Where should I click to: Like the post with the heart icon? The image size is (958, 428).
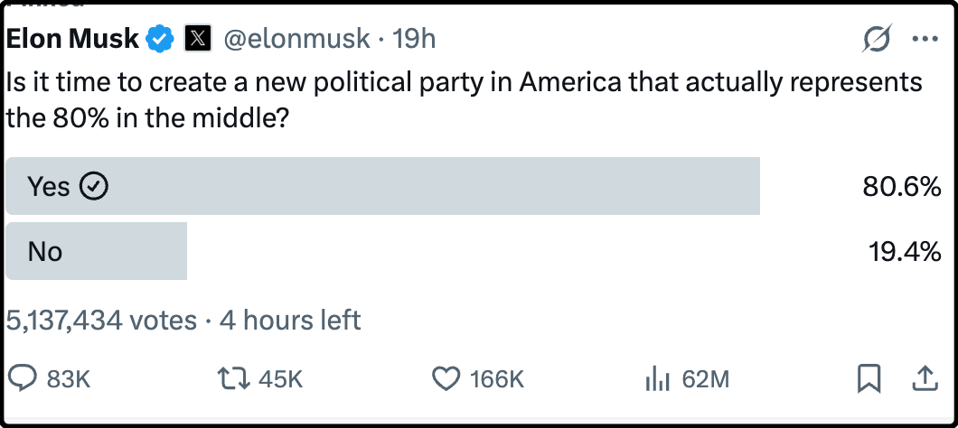(446, 379)
